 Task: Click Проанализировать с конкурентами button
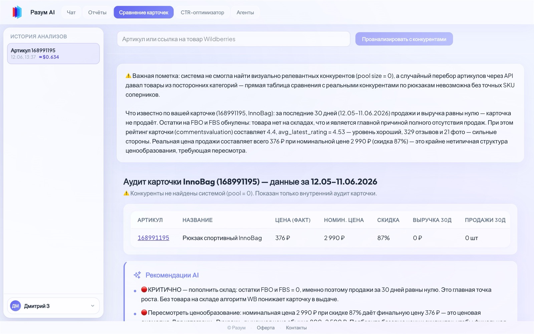click(404, 39)
